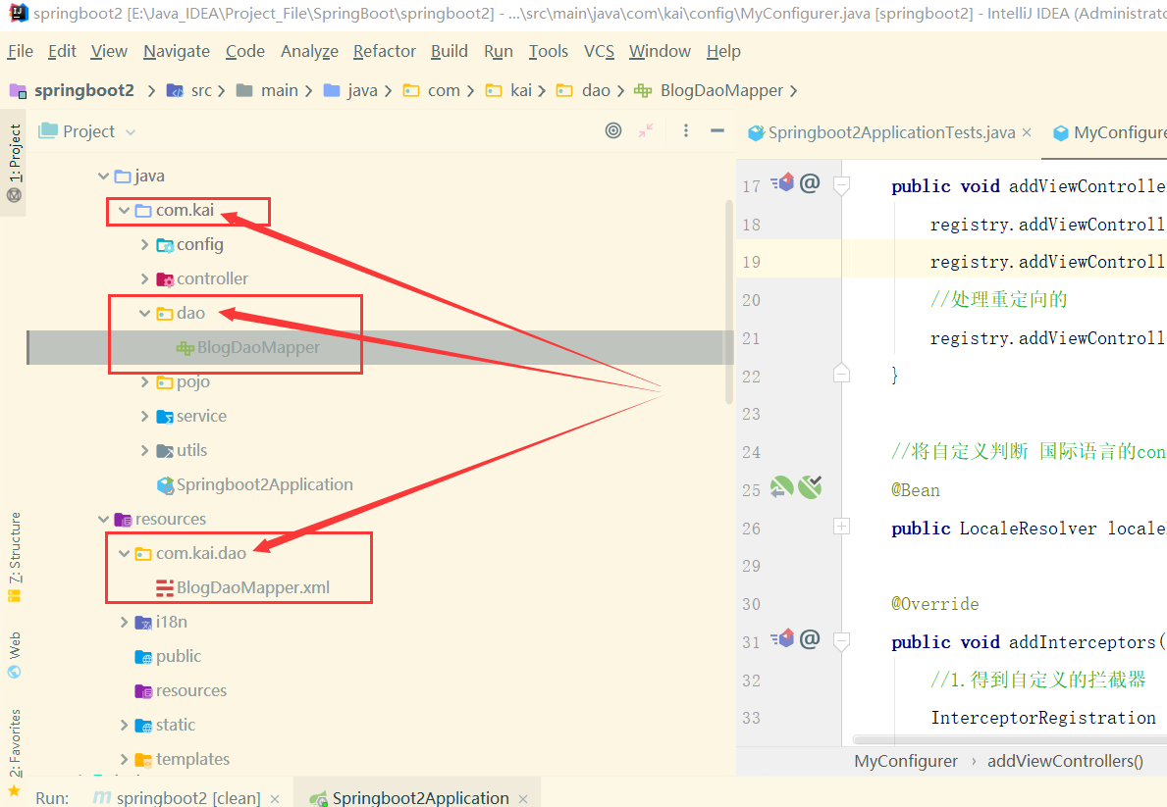This screenshot has width=1167, height=807.
Task: Collapse the java folder in tree
Action: pos(103,177)
